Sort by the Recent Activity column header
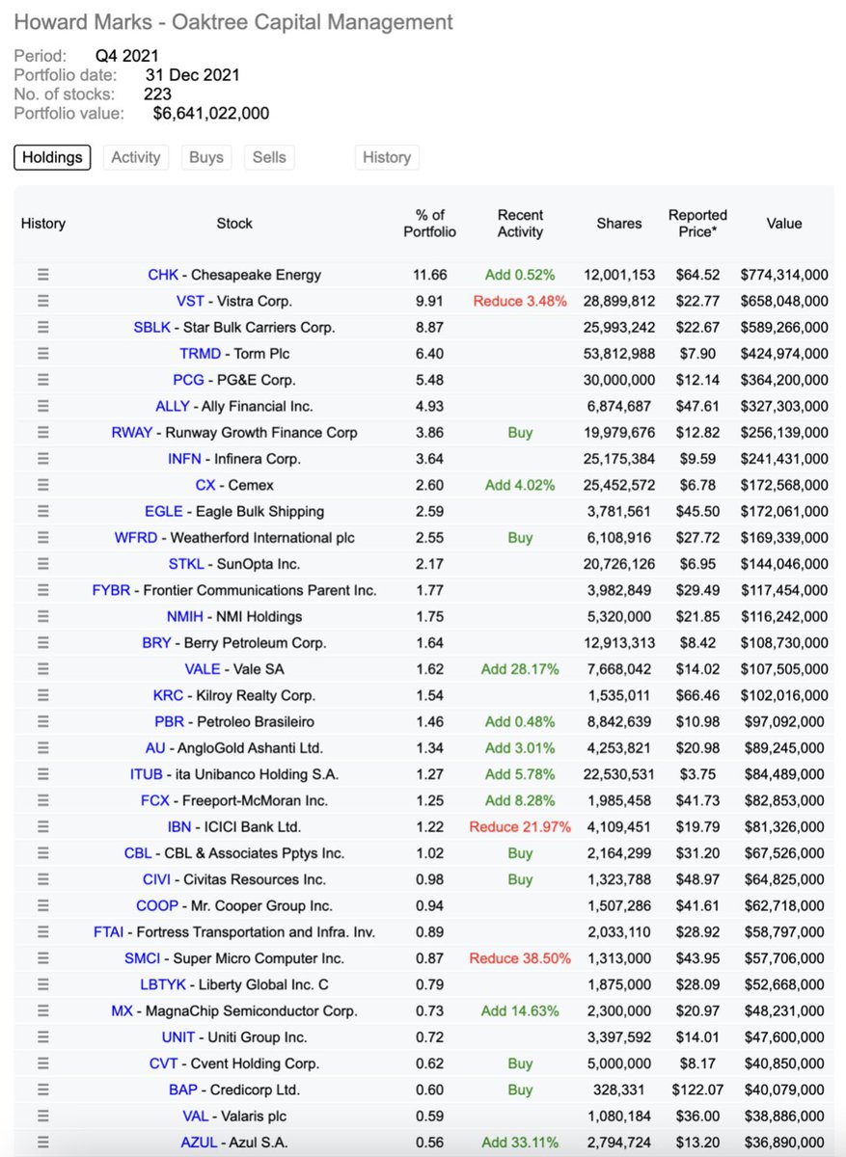This screenshot has width=846, height=1157. [520, 224]
